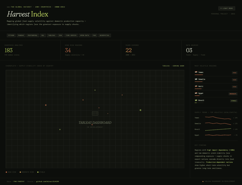The height and width of the screenshot is (185, 242).
Task: Click the Somalia flag icon
Action: (x=196, y=79)
